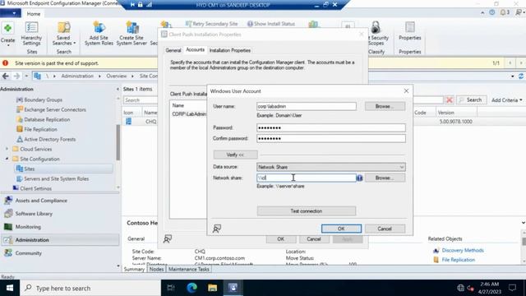
Task: Click Browse next to Network share
Action: pos(385,178)
